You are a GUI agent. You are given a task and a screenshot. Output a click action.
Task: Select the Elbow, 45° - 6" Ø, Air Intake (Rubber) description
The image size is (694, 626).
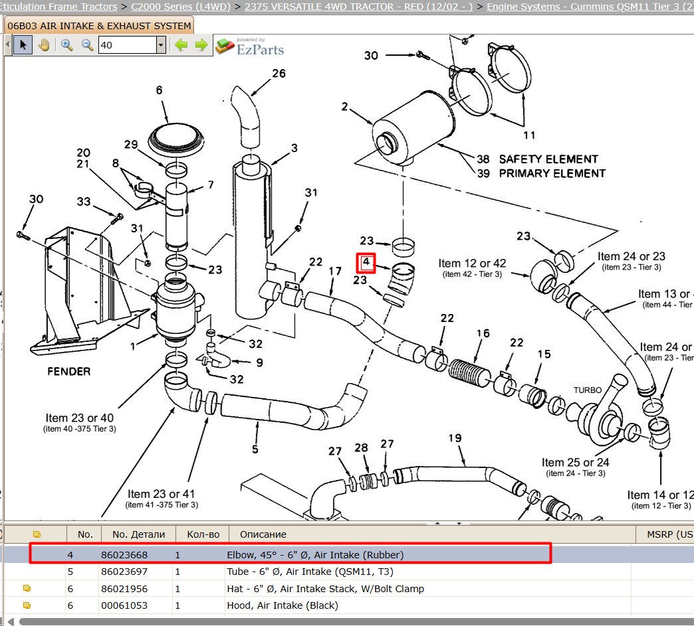click(x=315, y=554)
